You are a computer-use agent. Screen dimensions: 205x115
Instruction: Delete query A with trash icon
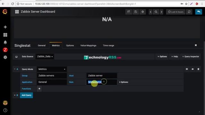pyautogui.click(x=198, y=69)
